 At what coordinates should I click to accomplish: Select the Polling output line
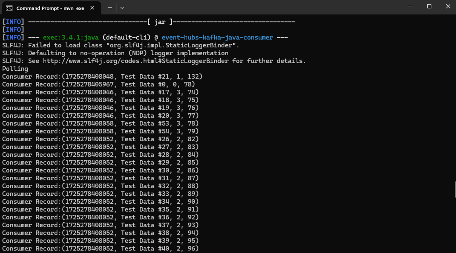[15, 68]
